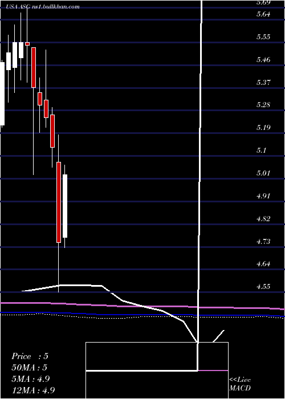Click the '<<Live MACD' label
Image resolution: width=285 pixels, height=399 pixels.
click(240, 384)
